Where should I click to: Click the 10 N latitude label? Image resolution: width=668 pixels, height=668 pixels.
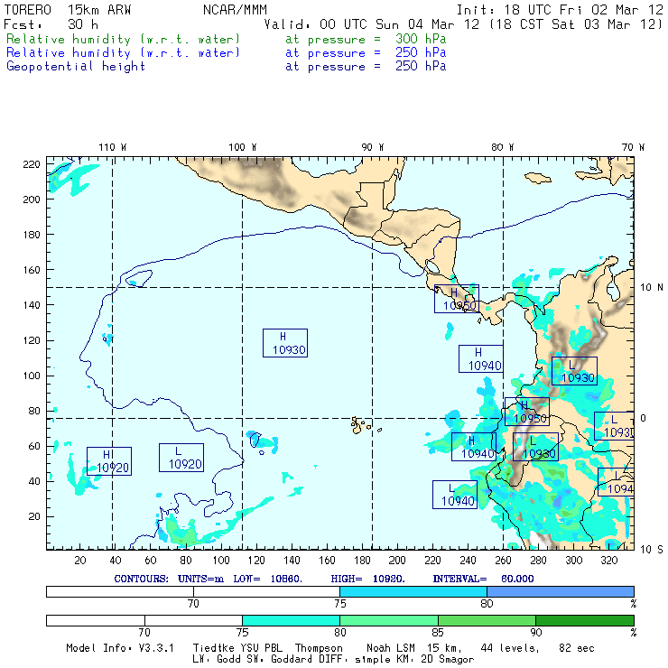(652, 288)
